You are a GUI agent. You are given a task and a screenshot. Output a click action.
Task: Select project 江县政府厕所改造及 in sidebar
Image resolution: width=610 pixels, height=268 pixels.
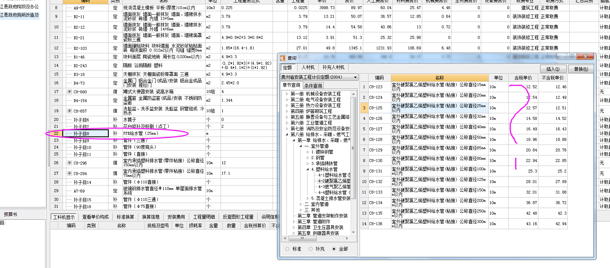[20, 15]
